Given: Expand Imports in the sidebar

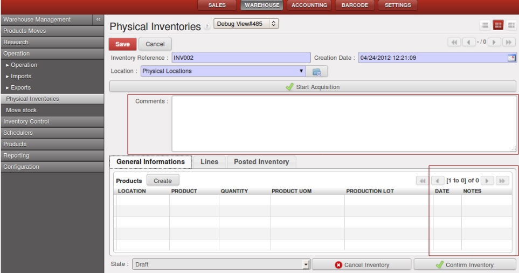Looking at the screenshot, I should 21,76.
